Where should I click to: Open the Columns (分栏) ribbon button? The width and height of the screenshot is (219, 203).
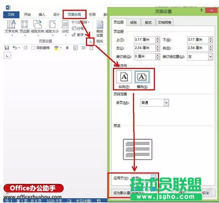click(65, 28)
